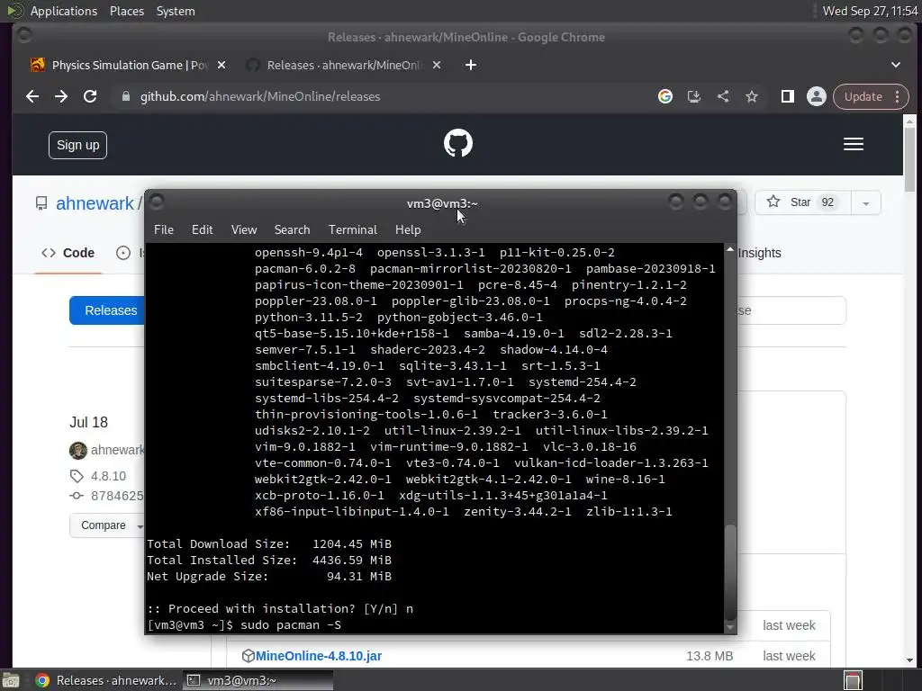Open the System menu
Viewport: 922px width, 691px height.
pos(176,11)
